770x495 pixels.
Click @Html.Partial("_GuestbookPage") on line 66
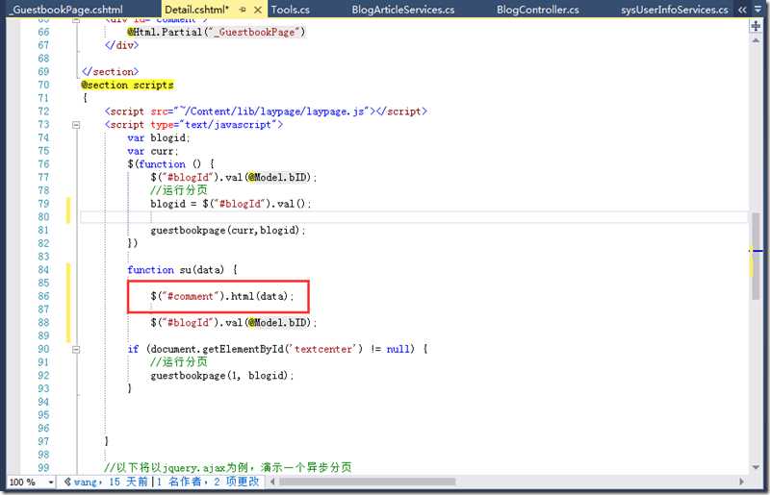click(216, 32)
